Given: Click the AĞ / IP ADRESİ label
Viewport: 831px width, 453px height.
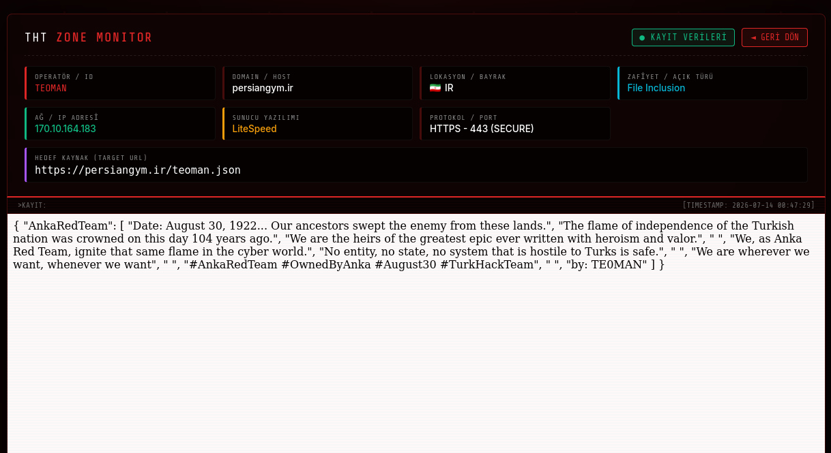Looking at the screenshot, I should click(67, 118).
